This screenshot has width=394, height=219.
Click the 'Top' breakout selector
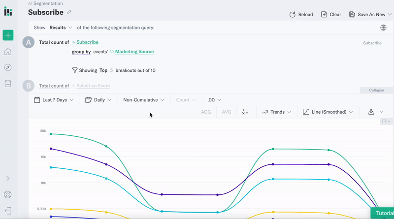[103, 70]
